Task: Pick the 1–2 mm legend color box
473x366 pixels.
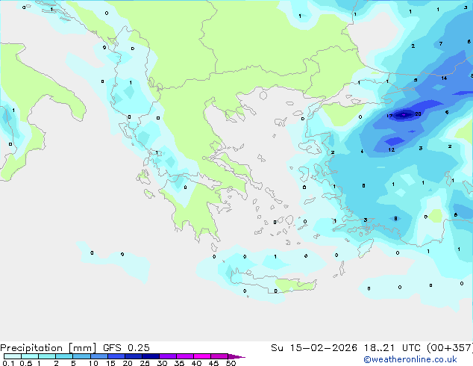Action: point(47,356)
